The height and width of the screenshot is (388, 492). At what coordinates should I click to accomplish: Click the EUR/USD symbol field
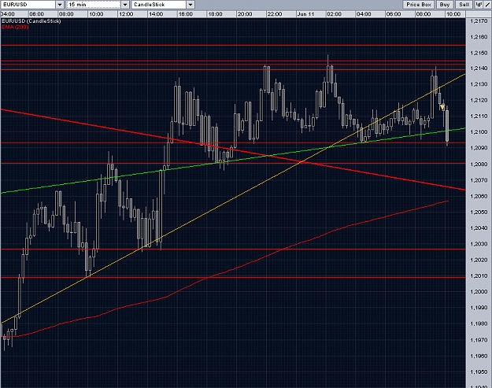point(28,5)
